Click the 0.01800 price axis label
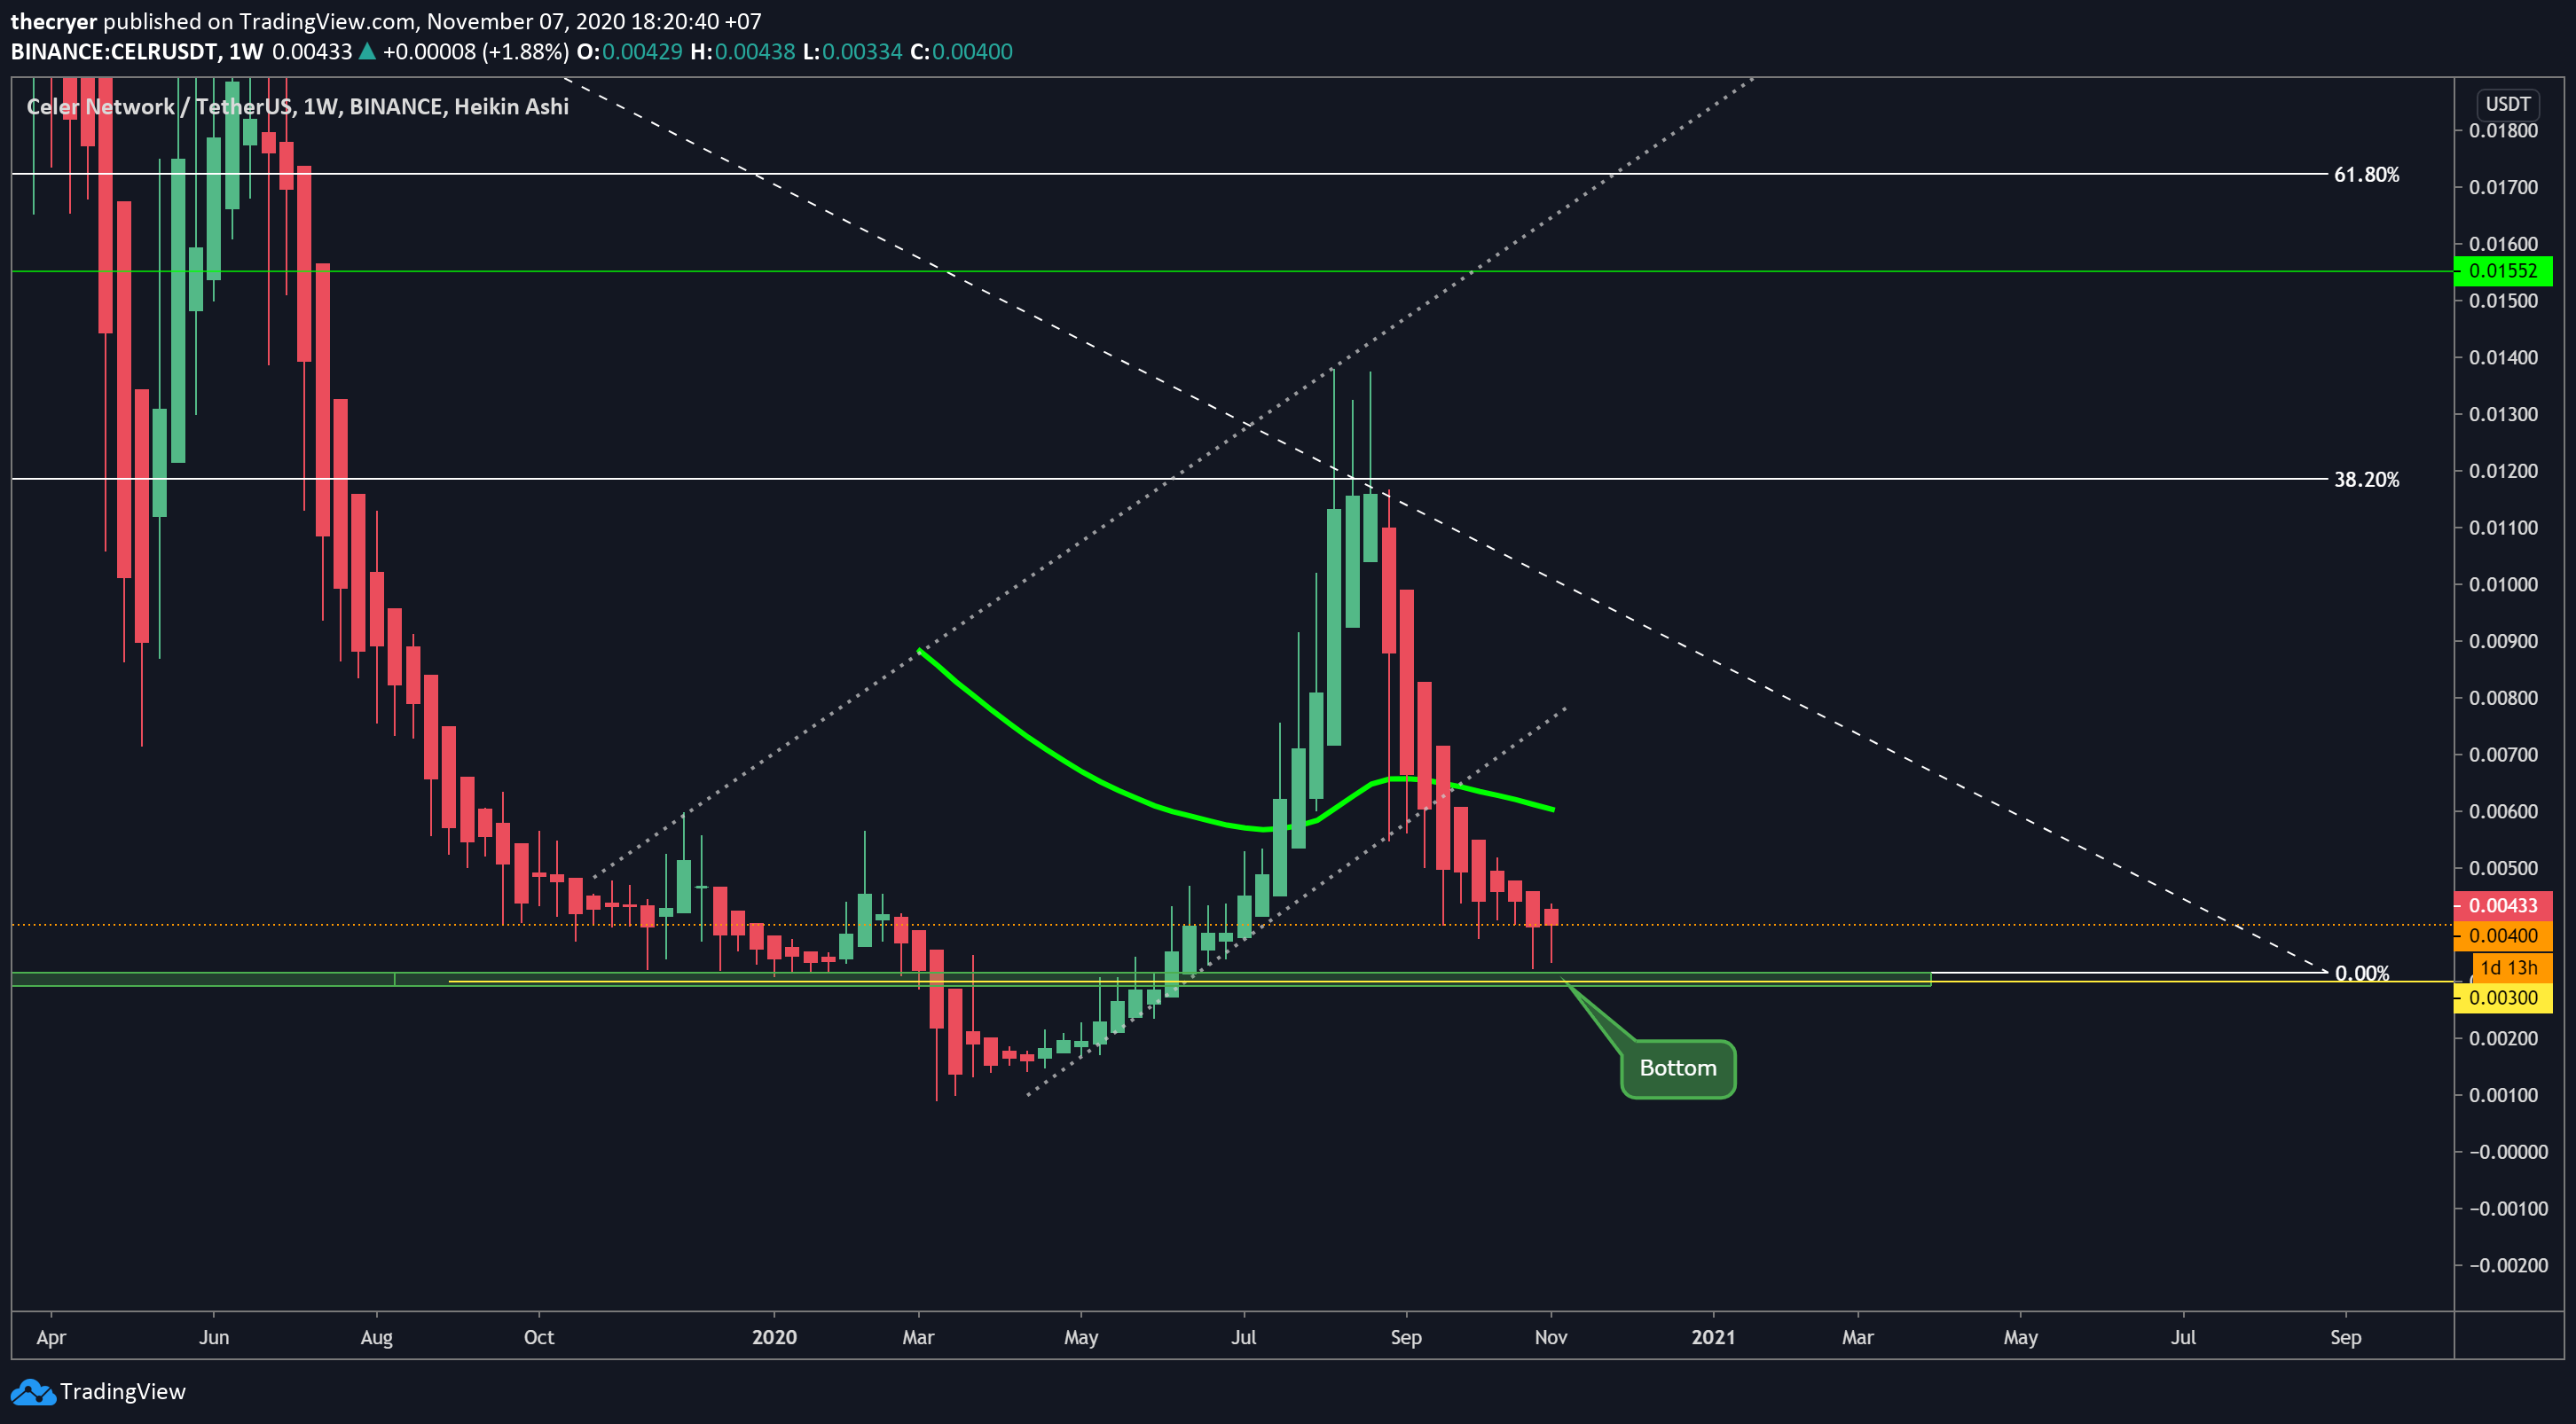 [x=2503, y=131]
